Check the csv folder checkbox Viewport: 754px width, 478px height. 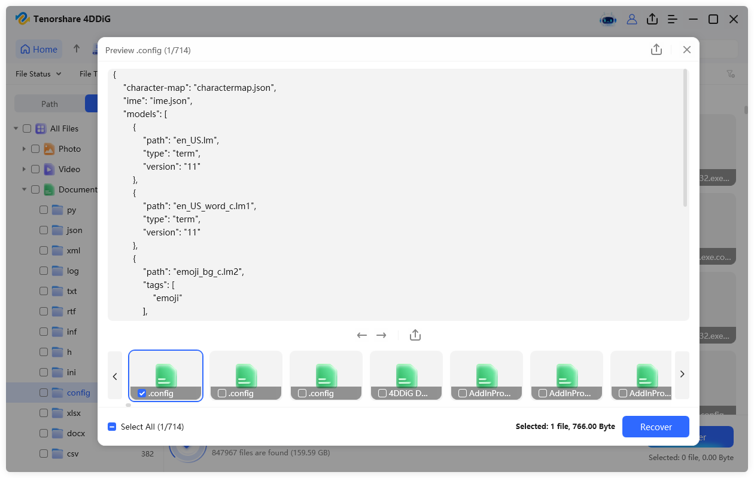coord(44,454)
